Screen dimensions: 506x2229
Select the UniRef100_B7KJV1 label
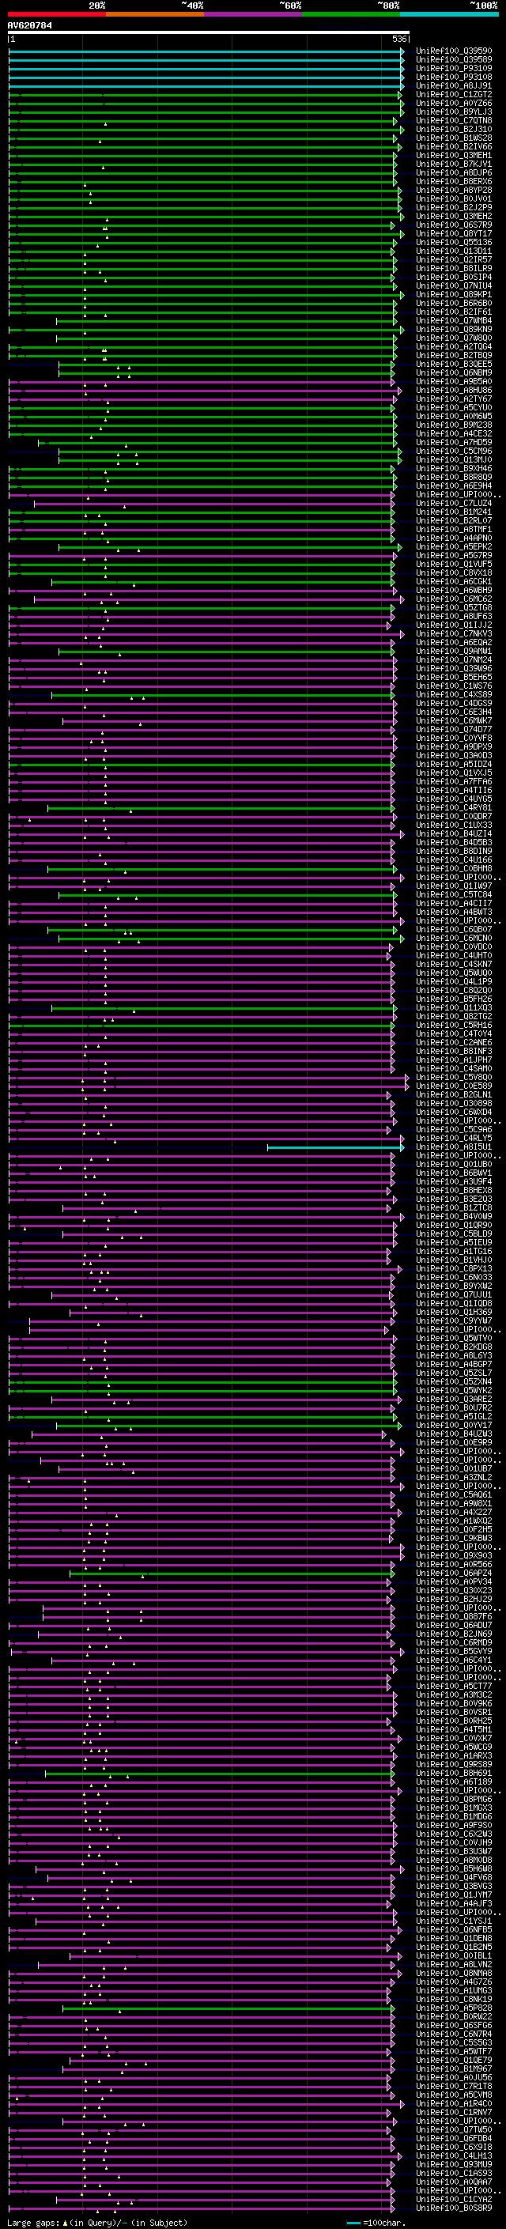tap(453, 164)
